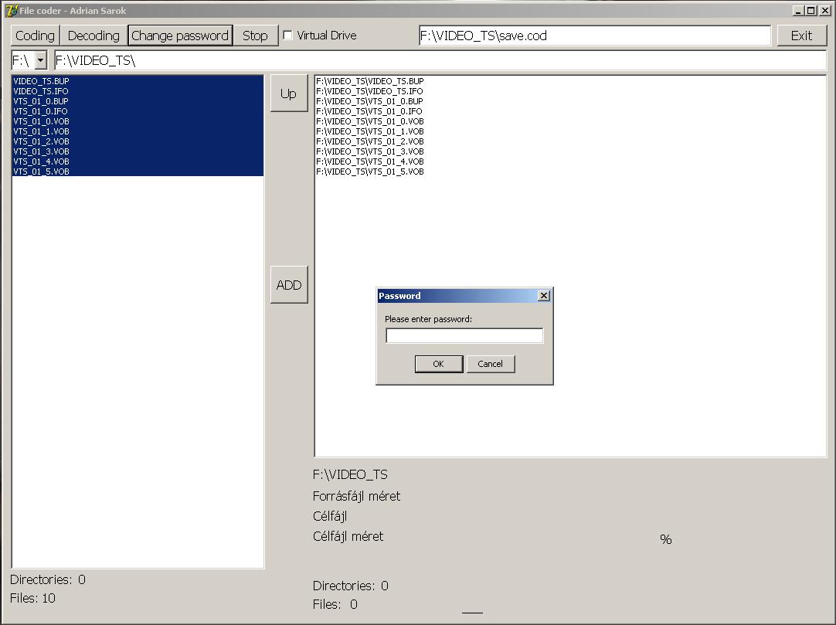The height and width of the screenshot is (625, 836).
Task: Open the F:\ drive dropdown
Action: 40,60
